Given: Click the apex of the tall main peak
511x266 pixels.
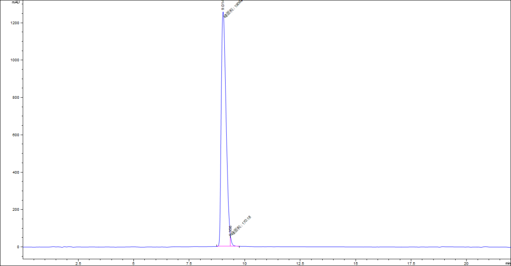Looking at the screenshot, I should coord(223,12).
